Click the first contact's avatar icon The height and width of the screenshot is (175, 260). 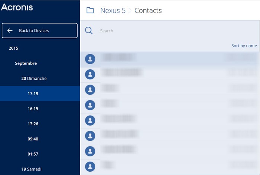pos(90,59)
